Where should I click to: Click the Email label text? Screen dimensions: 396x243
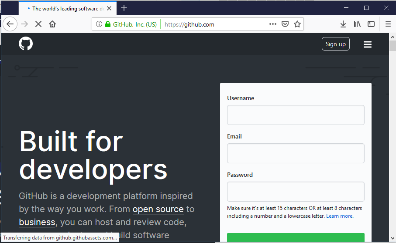pos(234,136)
